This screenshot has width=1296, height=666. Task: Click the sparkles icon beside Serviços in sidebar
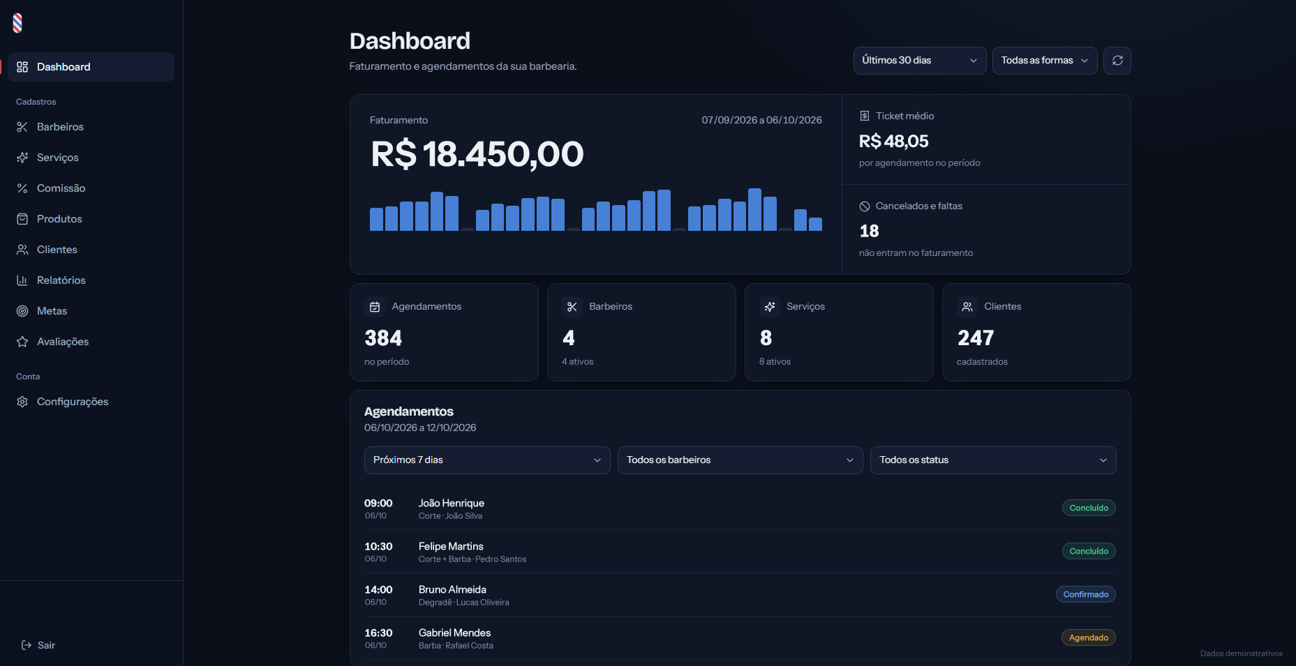pyautogui.click(x=22, y=158)
